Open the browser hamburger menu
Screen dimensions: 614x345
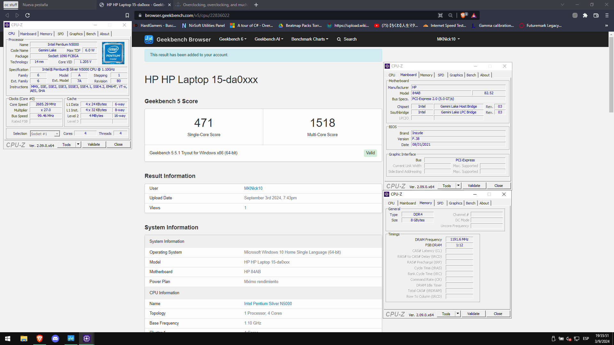pos(607,15)
